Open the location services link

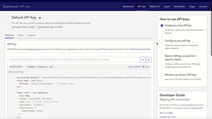coord(34,49)
